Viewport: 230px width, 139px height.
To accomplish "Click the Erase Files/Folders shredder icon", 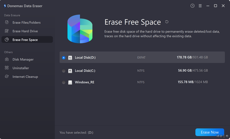I will point(7,22).
